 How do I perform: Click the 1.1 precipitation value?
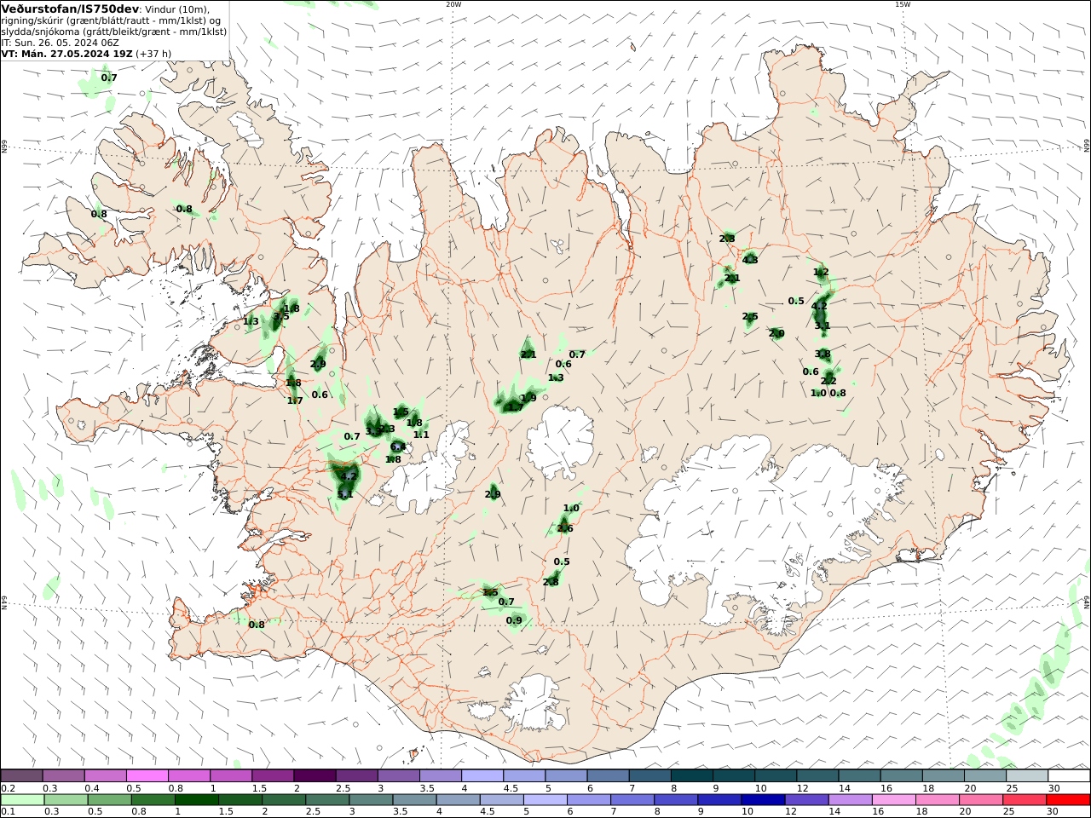(x=421, y=435)
